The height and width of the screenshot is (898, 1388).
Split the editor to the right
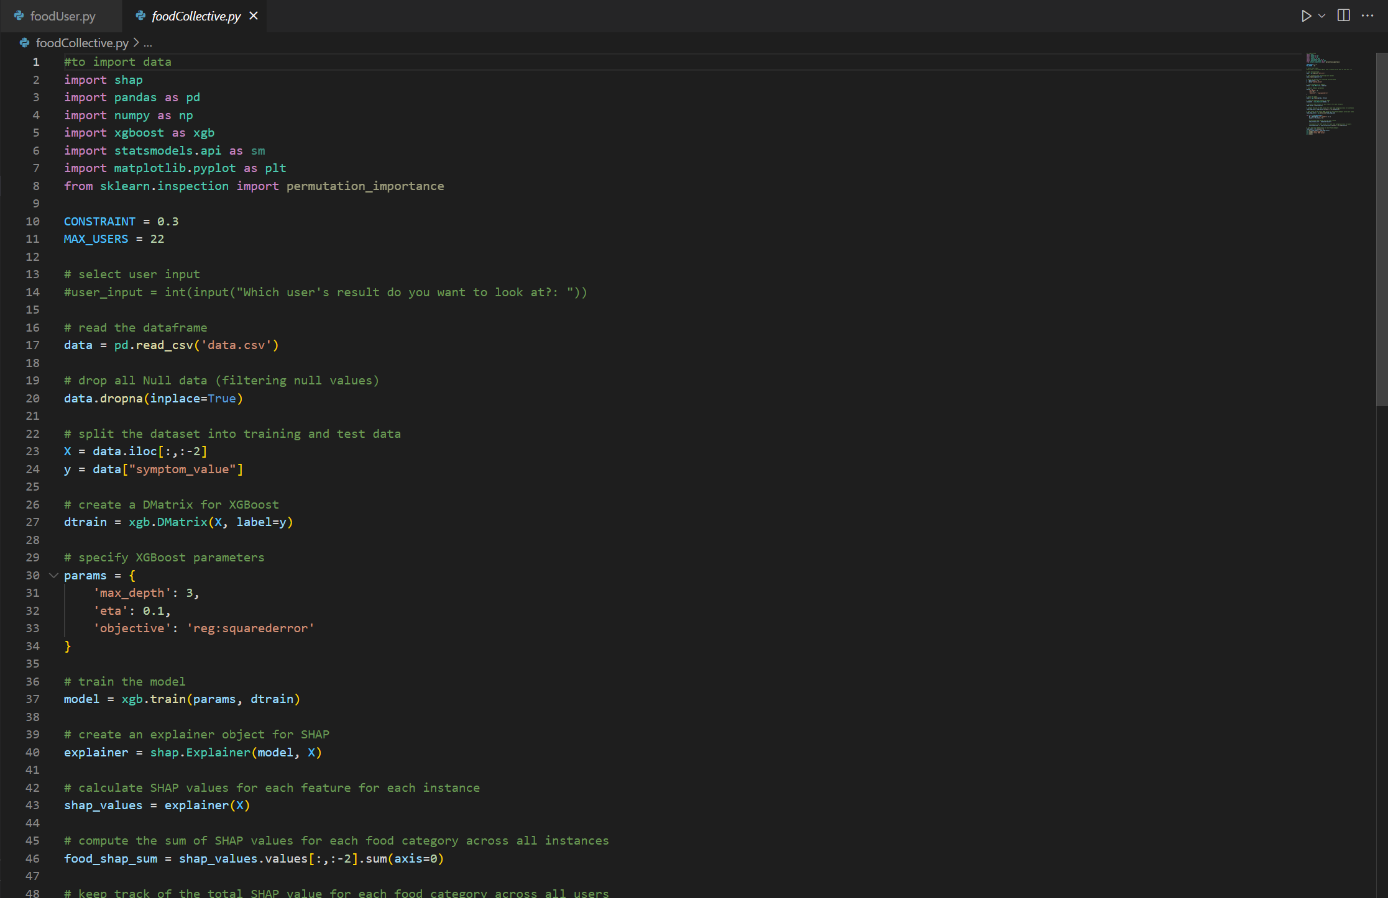click(1344, 16)
